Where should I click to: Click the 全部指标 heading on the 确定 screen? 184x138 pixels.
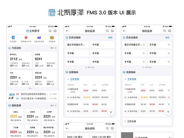pyautogui.click(x=131, y=72)
